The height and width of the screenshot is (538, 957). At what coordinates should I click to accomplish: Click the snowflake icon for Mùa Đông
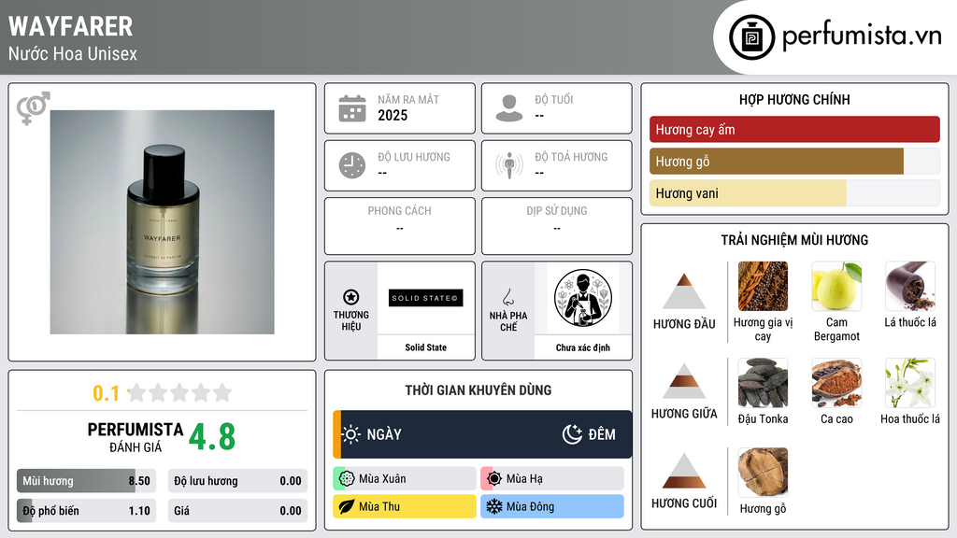[x=493, y=506]
